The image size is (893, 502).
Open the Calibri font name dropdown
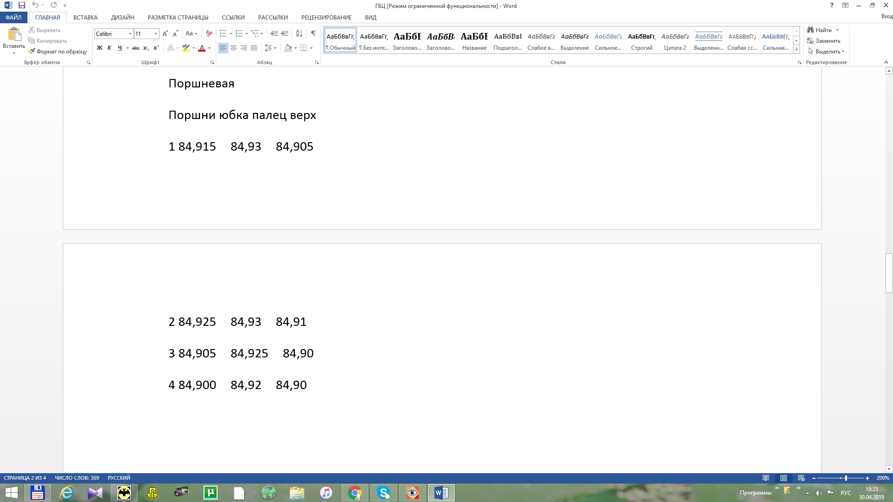(130, 34)
